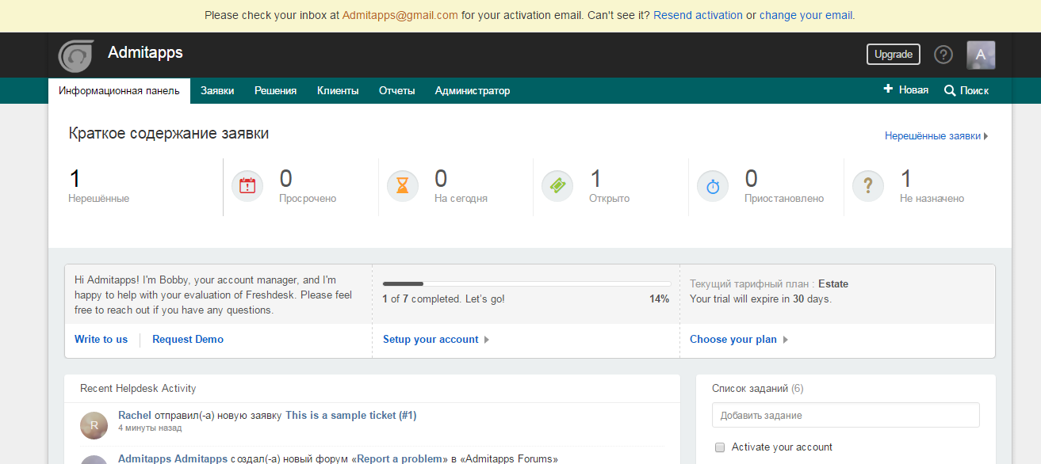Click the 4 минуты назад timestamp
This screenshot has height=464, width=1041.
(150, 428)
